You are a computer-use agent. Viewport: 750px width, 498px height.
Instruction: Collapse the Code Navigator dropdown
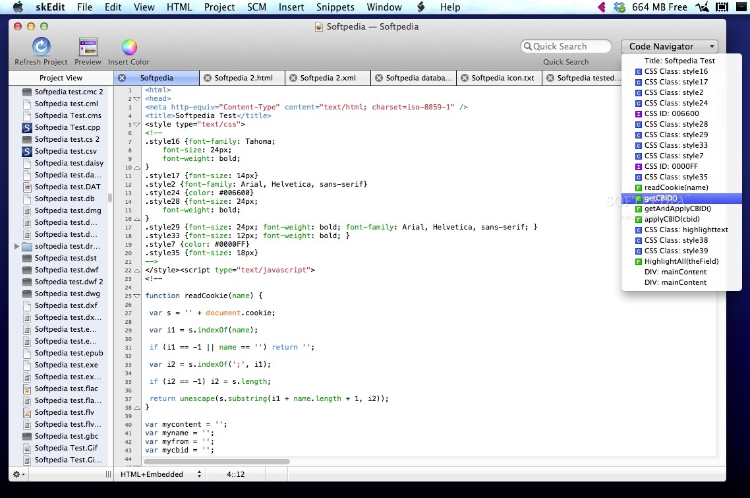click(669, 46)
